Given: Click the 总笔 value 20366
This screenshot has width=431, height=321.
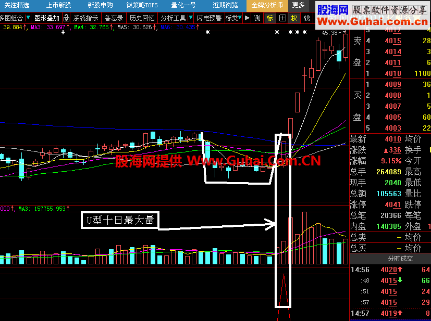Looking at the screenshot, I should (390, 215).
